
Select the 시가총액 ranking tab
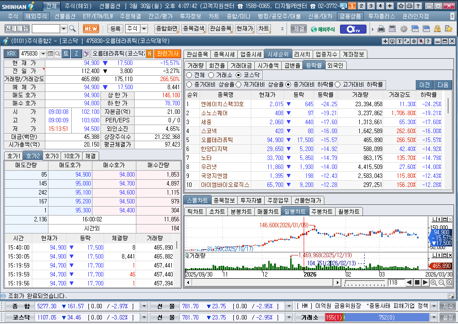coord(268,65)
